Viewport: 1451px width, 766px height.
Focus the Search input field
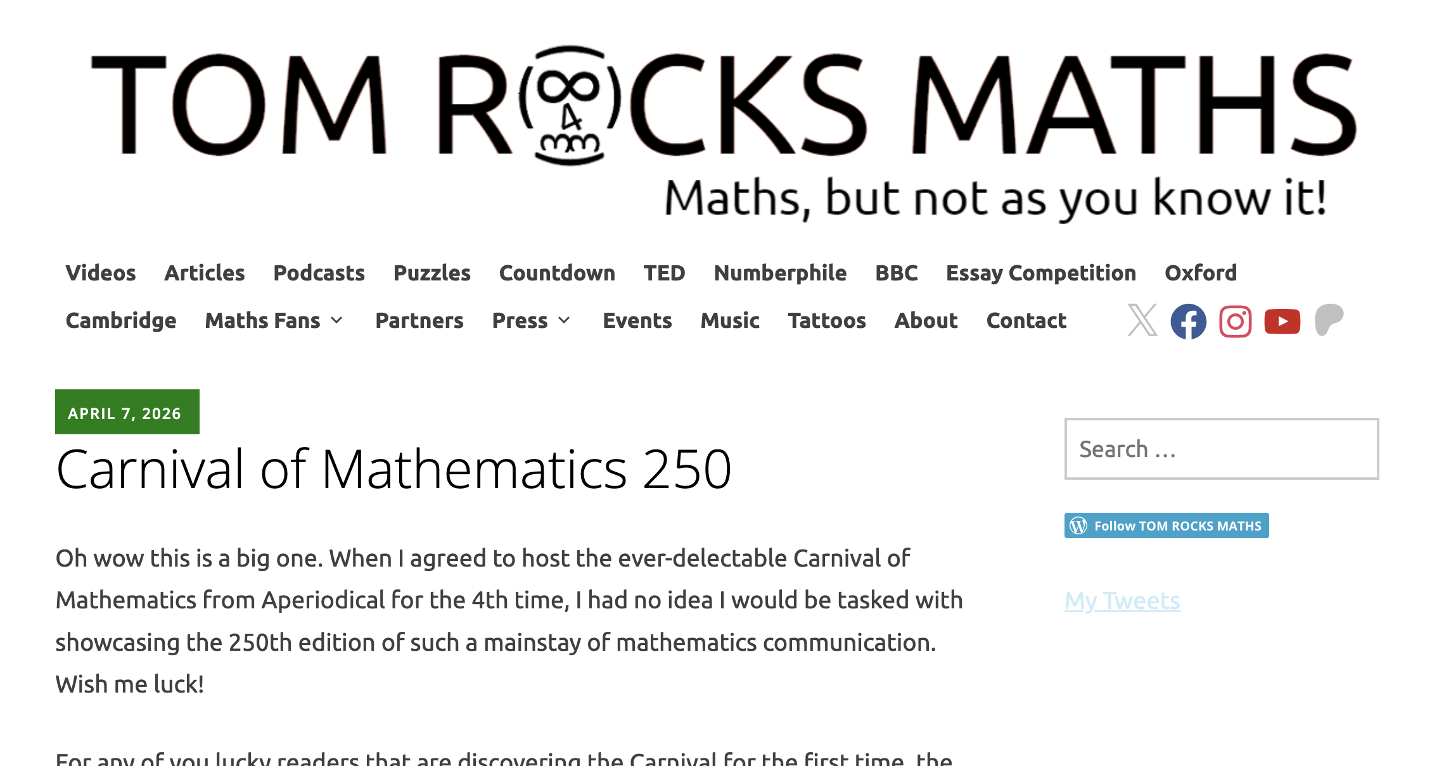pyautogui.click(x=1221, y=449)
